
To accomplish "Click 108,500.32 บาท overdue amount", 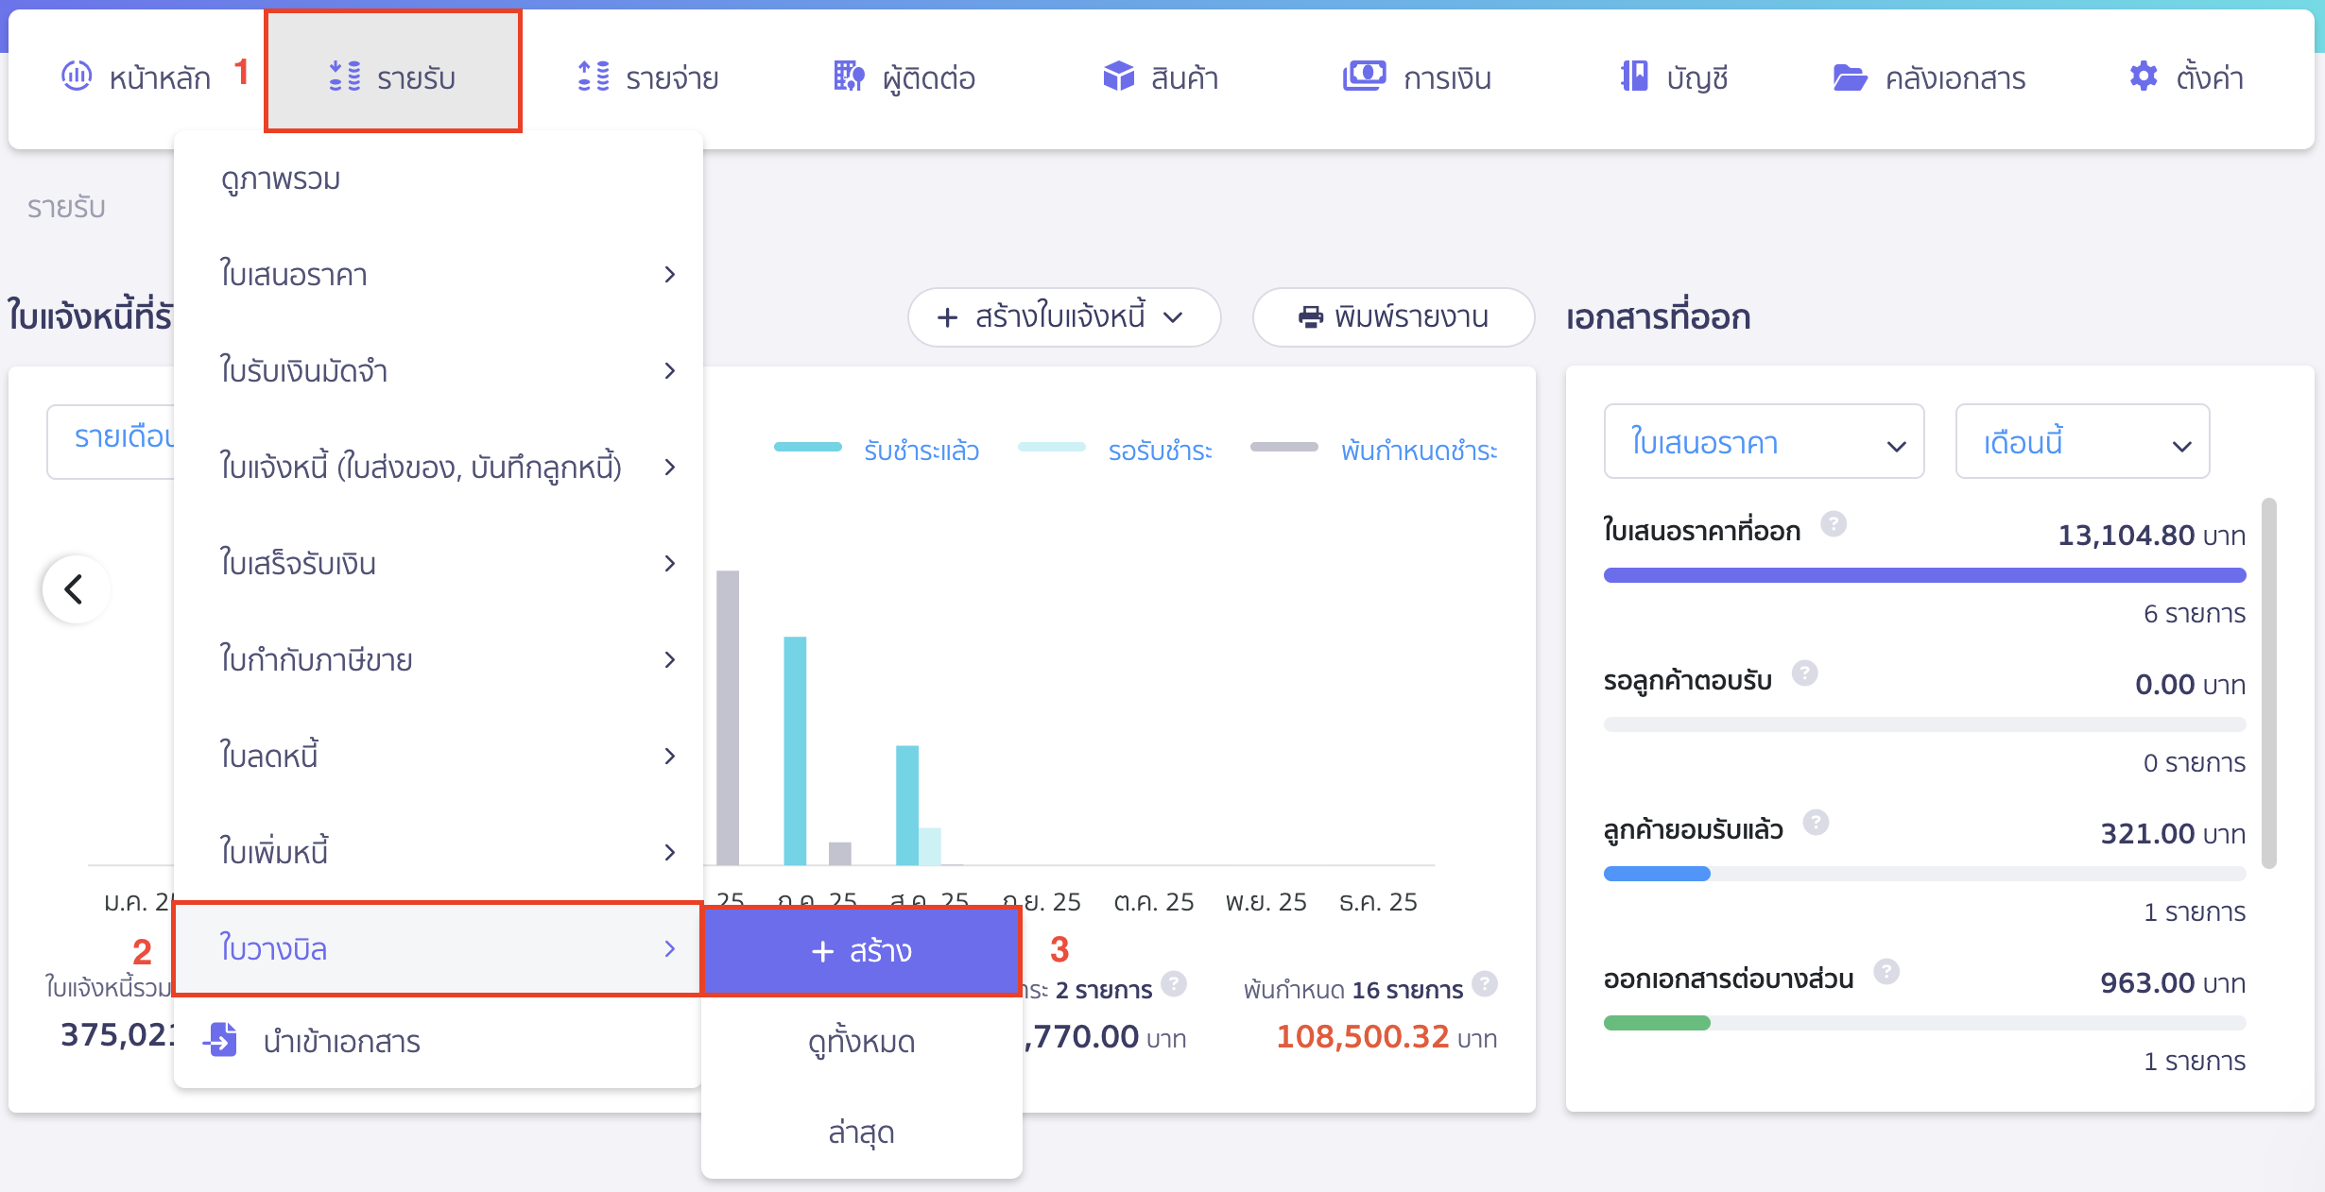I will click(x=1386, y=1037).
